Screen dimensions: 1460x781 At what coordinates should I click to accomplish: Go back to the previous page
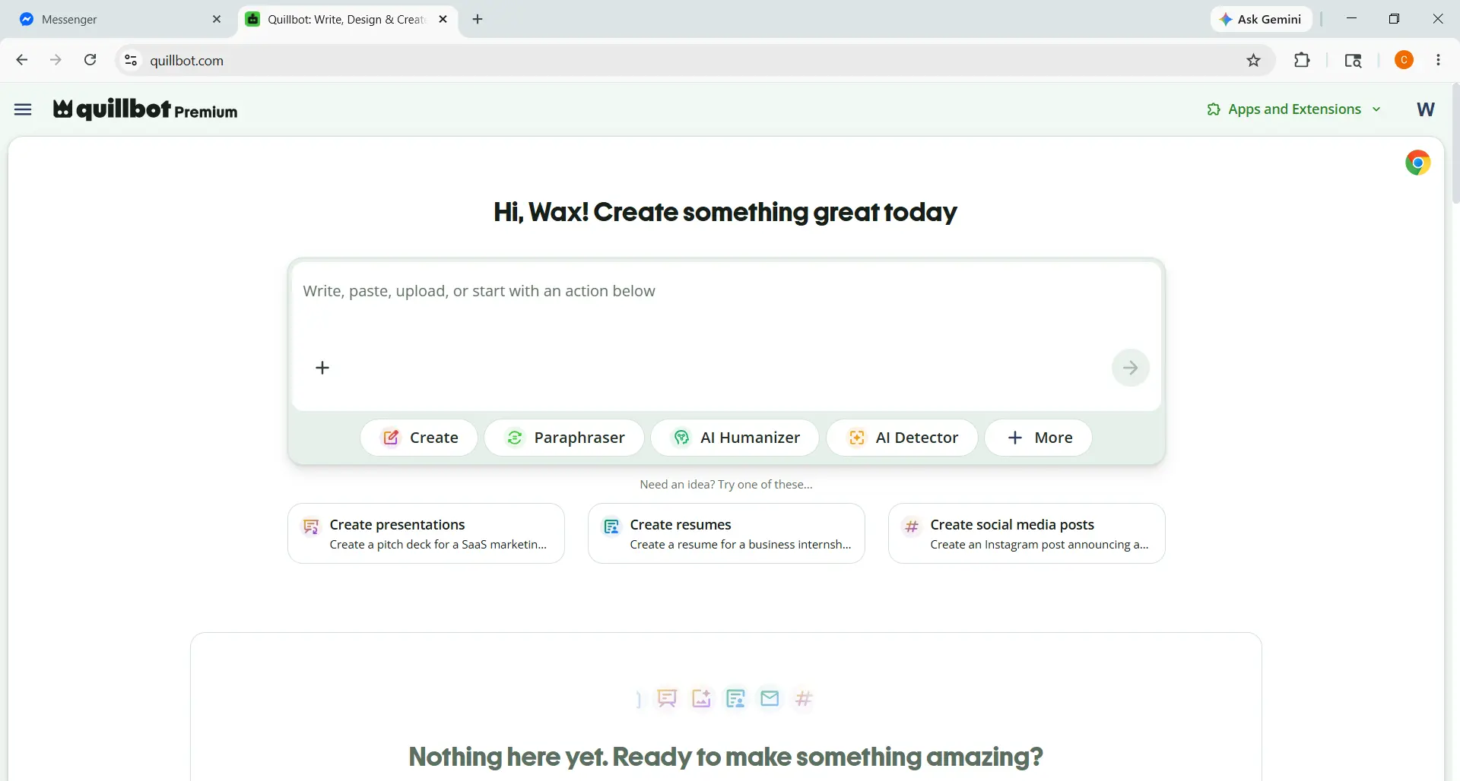pyautogui.click(x=21, y=60)
